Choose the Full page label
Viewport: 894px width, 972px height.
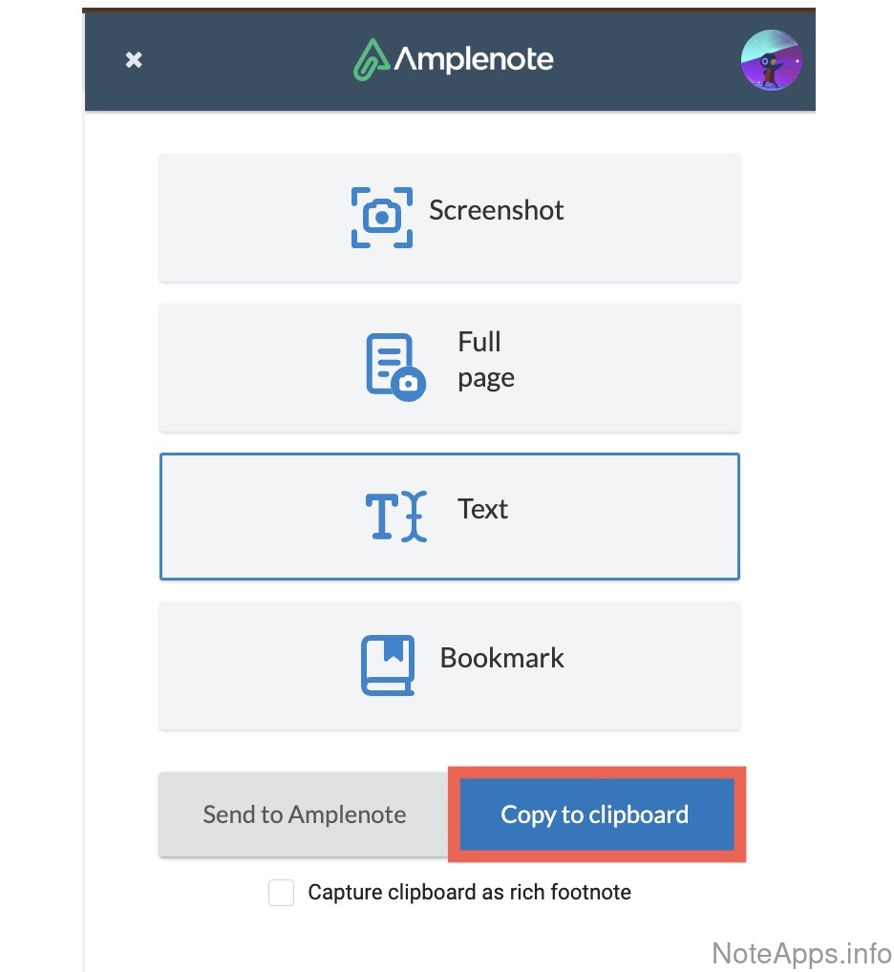[485, 360]
